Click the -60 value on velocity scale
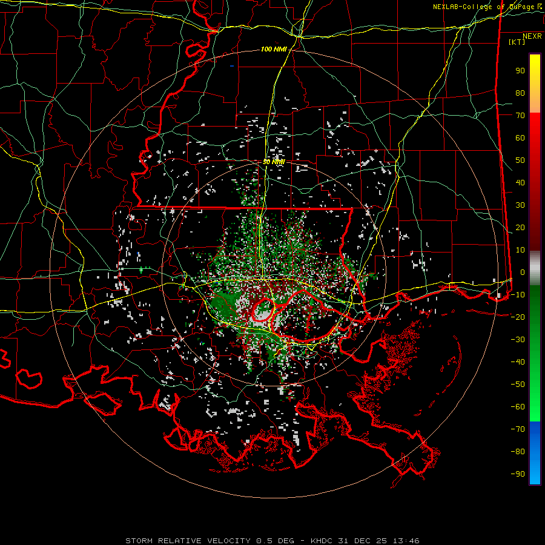Image resolution: width=545 pixels, height=545 pixels. [x=518, y=407]
